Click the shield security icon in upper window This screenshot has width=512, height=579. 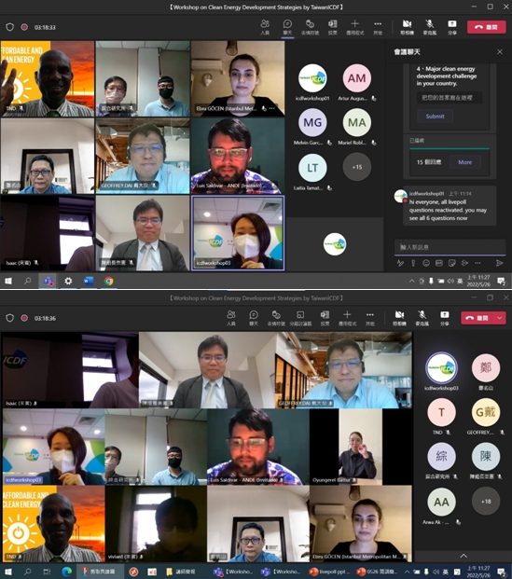point(10,27)
